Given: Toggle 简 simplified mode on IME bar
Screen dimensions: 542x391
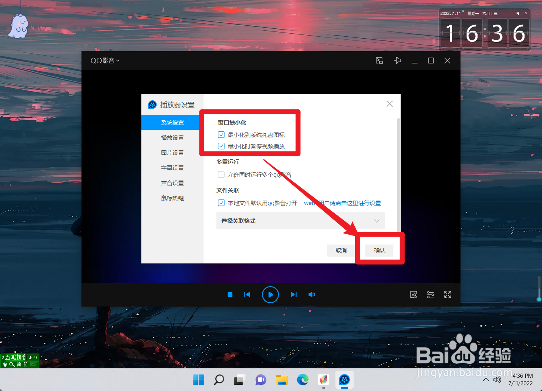Looking at the screenshot, I should (x=19, y=365).
